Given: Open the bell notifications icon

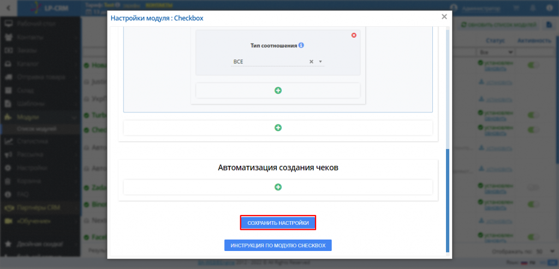Looking at the screenshot, I should [533, 8].
